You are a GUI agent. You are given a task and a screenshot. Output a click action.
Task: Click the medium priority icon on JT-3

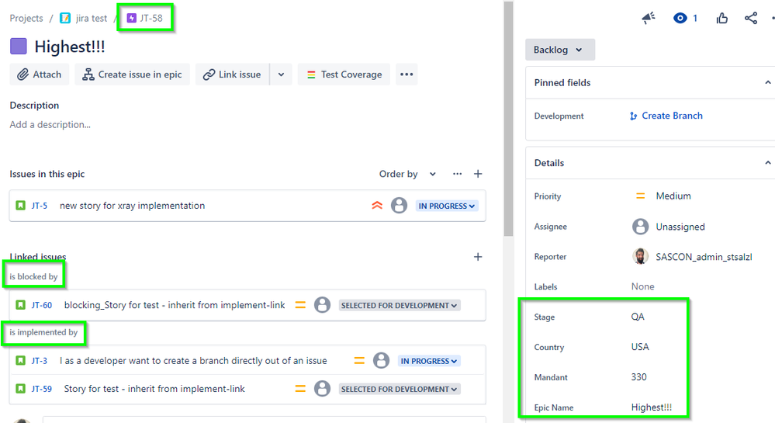[x=359, y=361]
